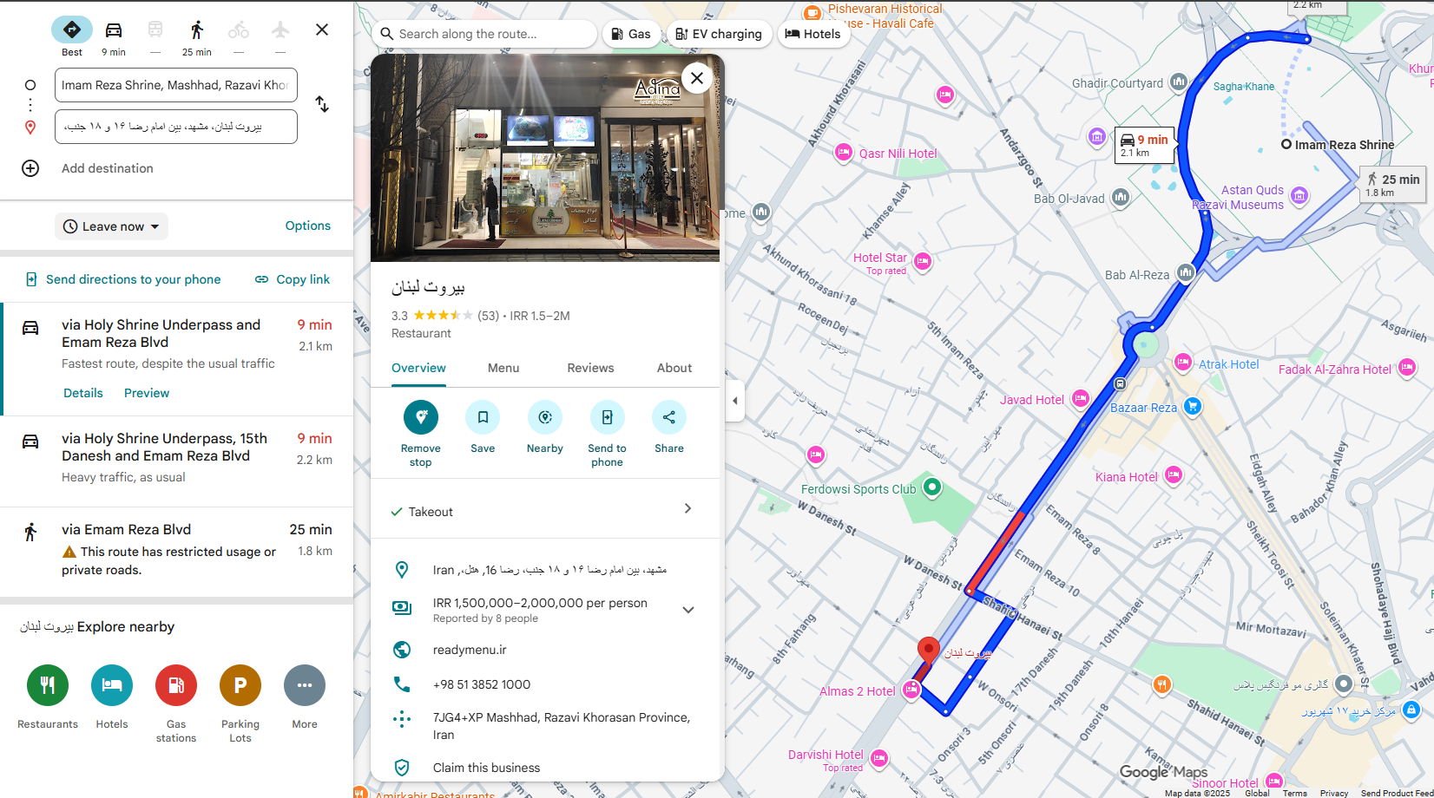1434x798 pixels.
Task: Open the Terms link in map footer
Action: coord(1294,793)
